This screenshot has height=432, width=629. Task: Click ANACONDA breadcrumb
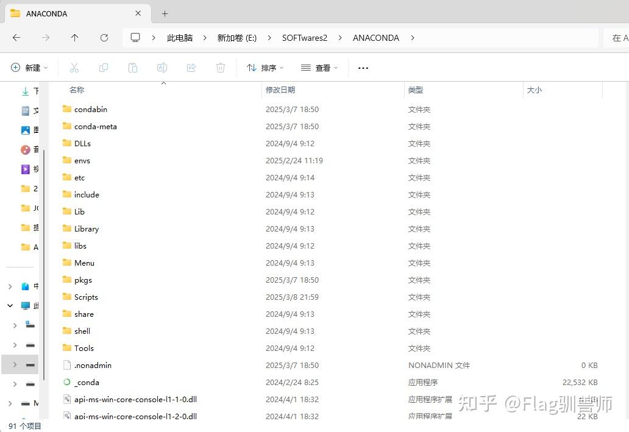[x=376, y=38]
